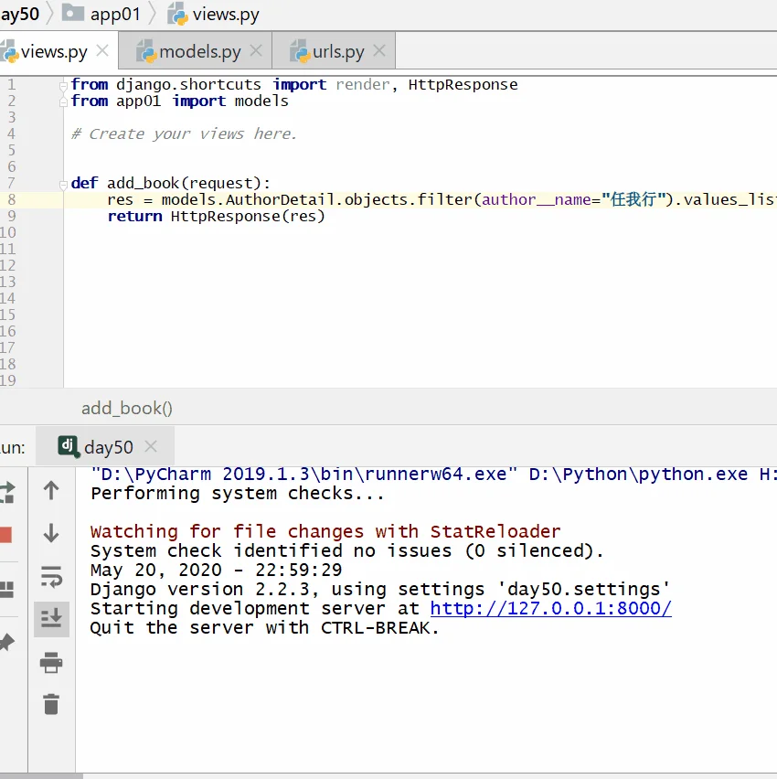Viewport: 777px width, 779px height.
Task: Click the layout restore icon in Run panel
Action: (6, 589)
